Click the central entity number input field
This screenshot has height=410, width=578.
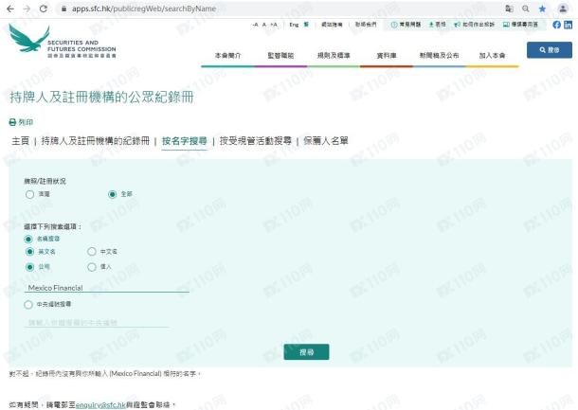pos(97,322)
